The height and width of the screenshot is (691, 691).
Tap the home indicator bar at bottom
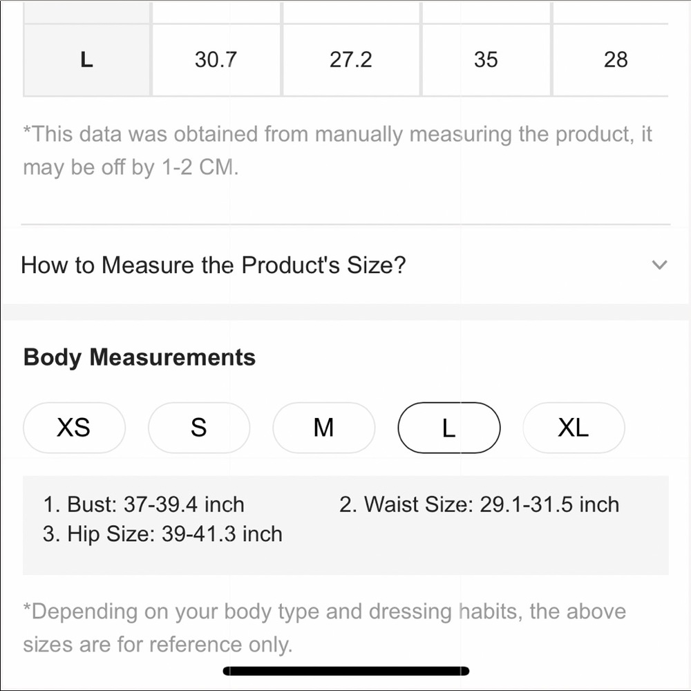[346, 671]
